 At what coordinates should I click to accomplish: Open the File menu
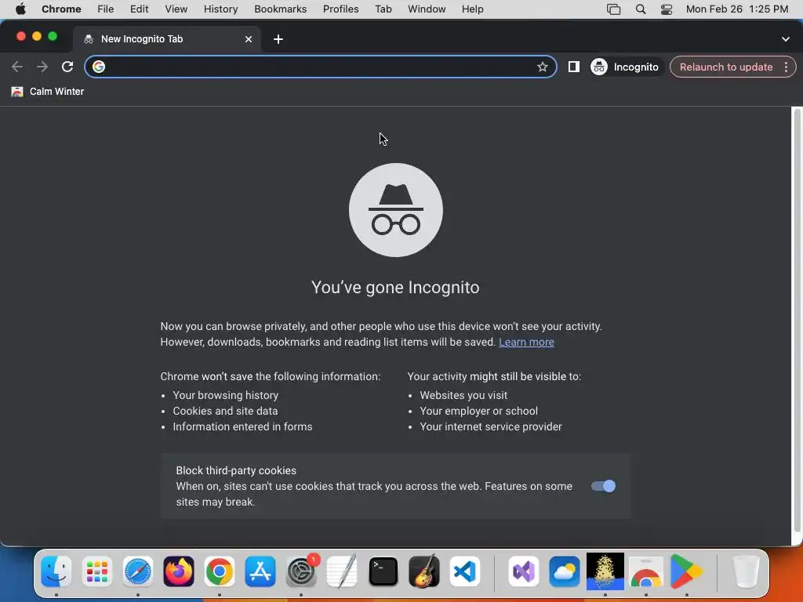pos(106,9)
